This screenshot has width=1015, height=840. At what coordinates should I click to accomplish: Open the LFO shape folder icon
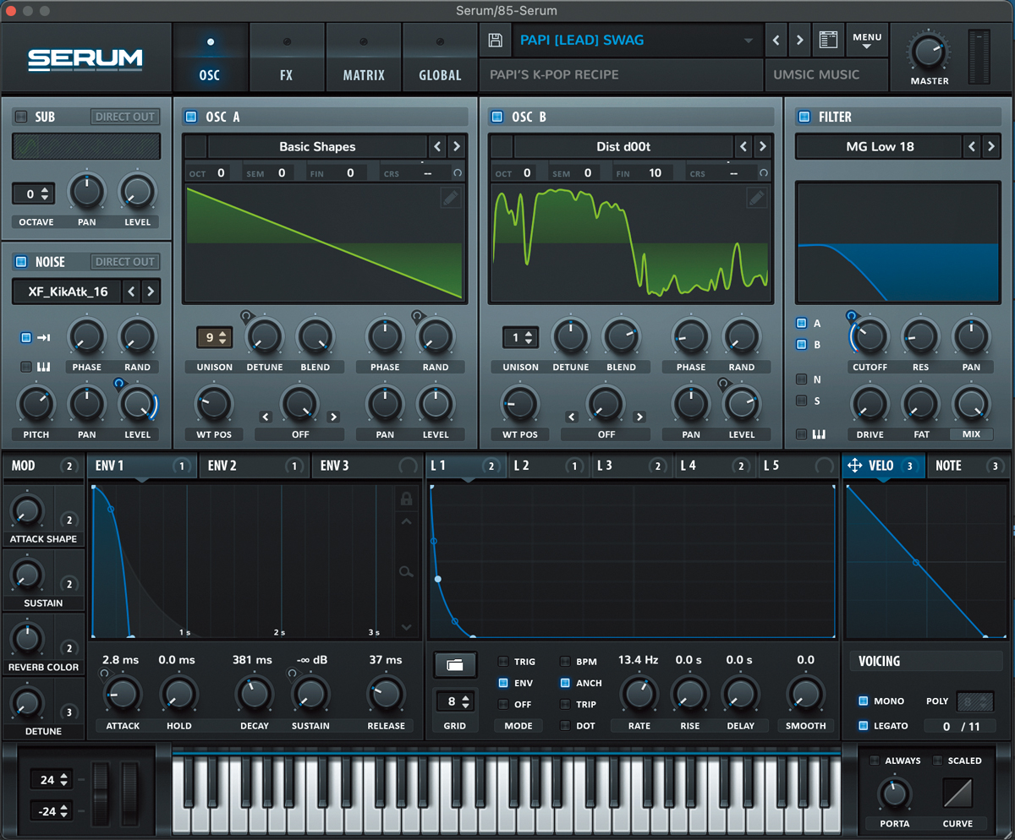(x=455, y=665)
